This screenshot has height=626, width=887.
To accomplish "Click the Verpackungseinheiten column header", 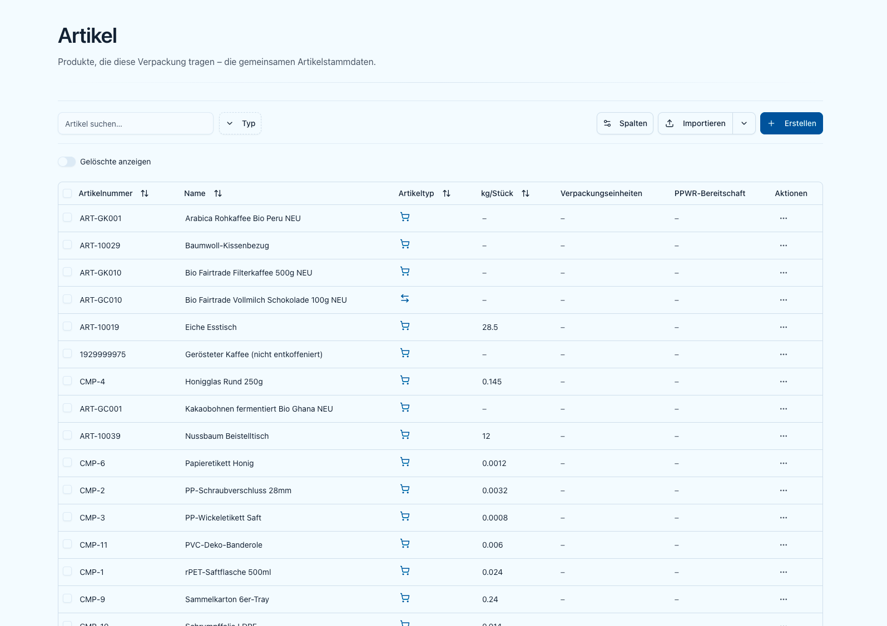I will coord(601,193).
